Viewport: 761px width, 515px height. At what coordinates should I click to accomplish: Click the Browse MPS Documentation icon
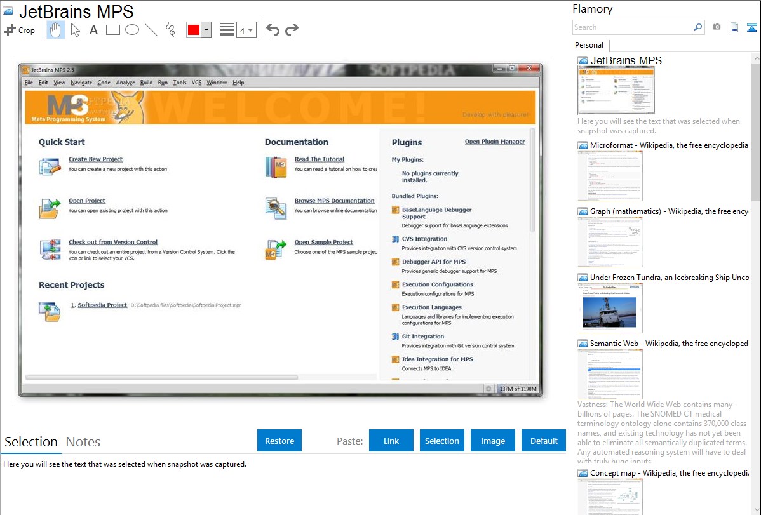point(276,208)
